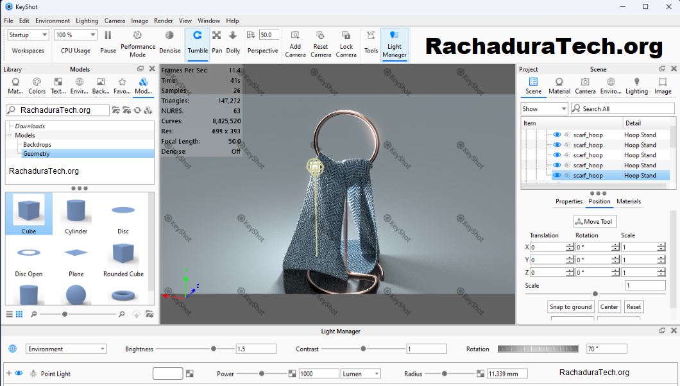
Task: Click the Move Tool button
Action: click(x=595, y=221)
